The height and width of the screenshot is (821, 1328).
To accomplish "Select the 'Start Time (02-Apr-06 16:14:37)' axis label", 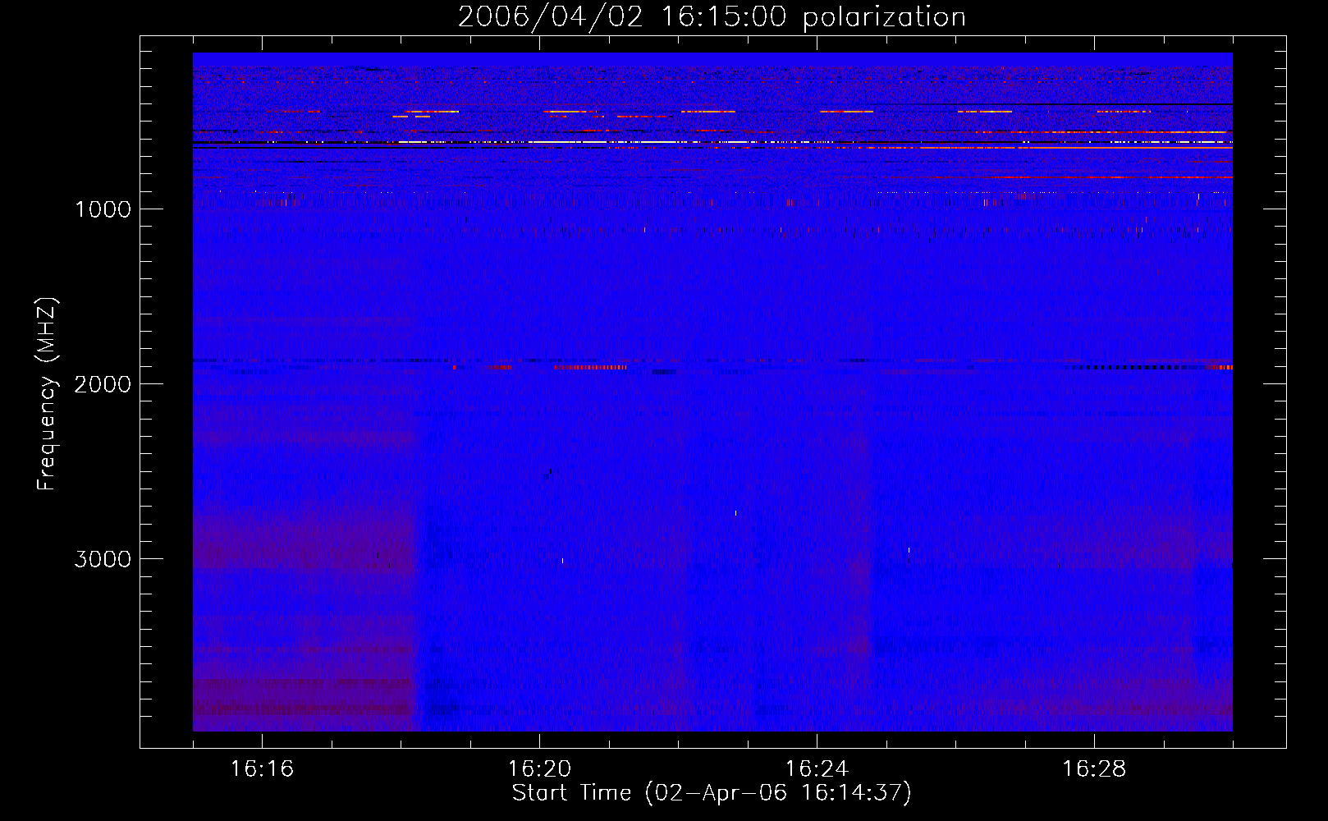I will pos(712,793).
